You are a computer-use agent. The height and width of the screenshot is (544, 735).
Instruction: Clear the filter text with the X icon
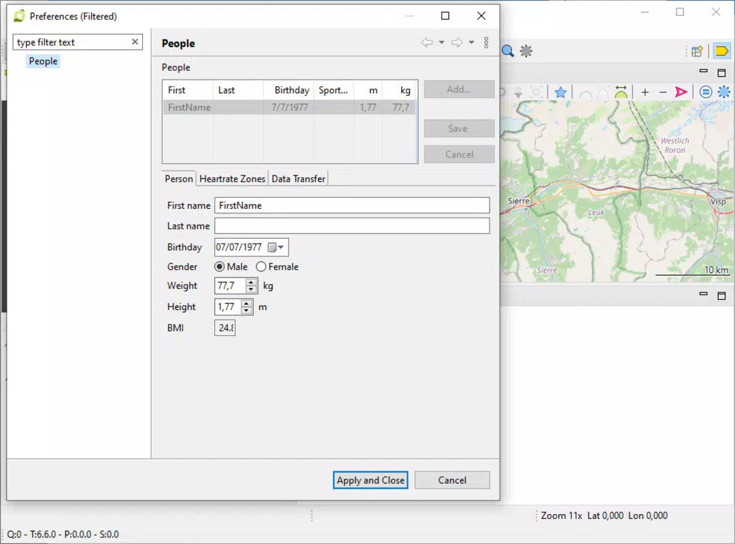(x=135, y=41)
